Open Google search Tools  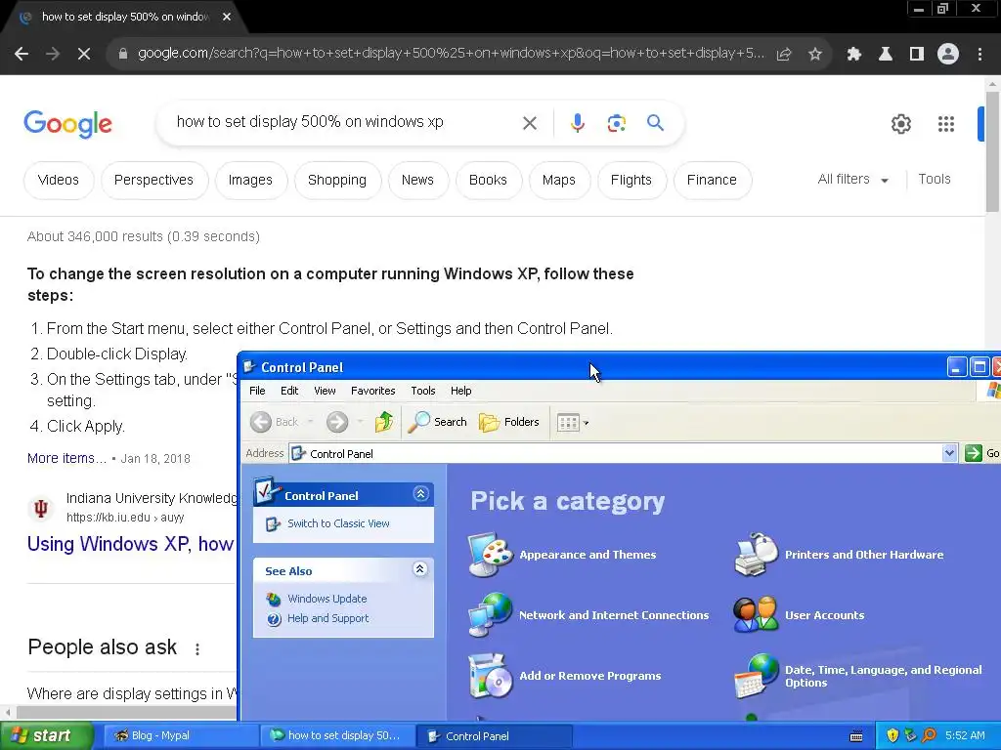click(934, 180)
